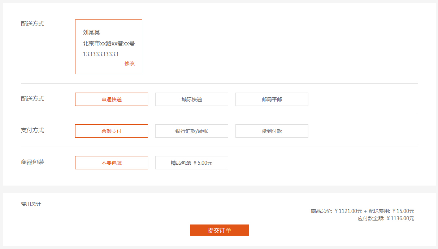Image resolution: width=438 pixels, height=249 pixels.
Task: Select 银行汇款/转帐 payment option
Action: [192, 131]
